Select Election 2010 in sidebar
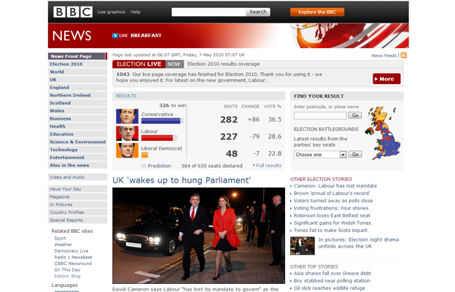Viewport: 455px width, 292px height. click(x=66, y=64)
